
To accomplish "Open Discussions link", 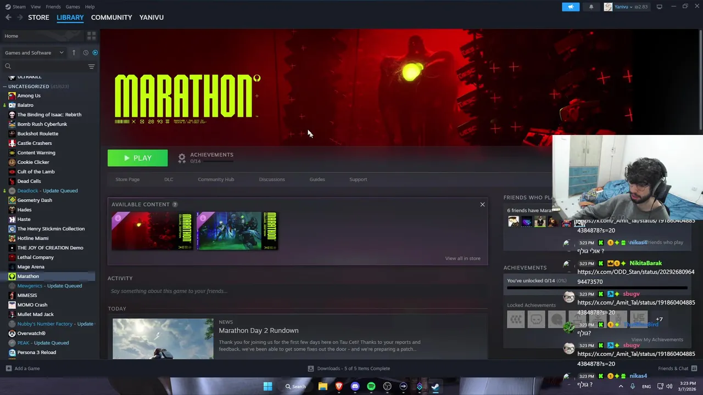I will coord(272,179).
